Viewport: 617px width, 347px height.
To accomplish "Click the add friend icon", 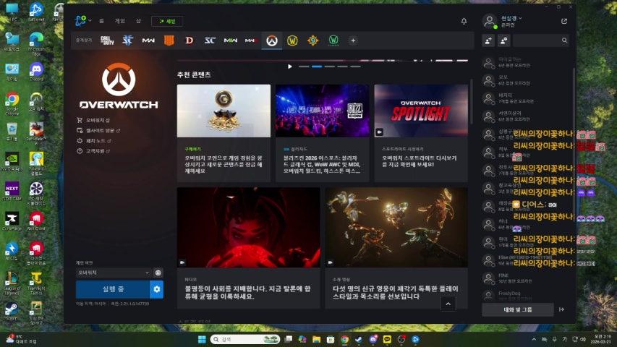I will (488, 40).
